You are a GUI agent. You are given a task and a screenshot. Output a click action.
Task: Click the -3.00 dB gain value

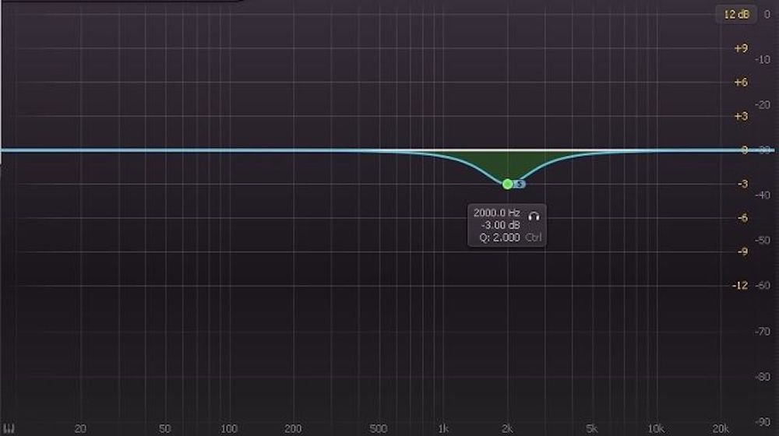point(500,225)
